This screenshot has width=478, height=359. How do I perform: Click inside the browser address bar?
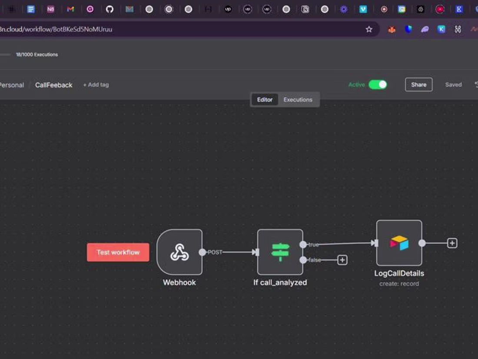[174, 29]
